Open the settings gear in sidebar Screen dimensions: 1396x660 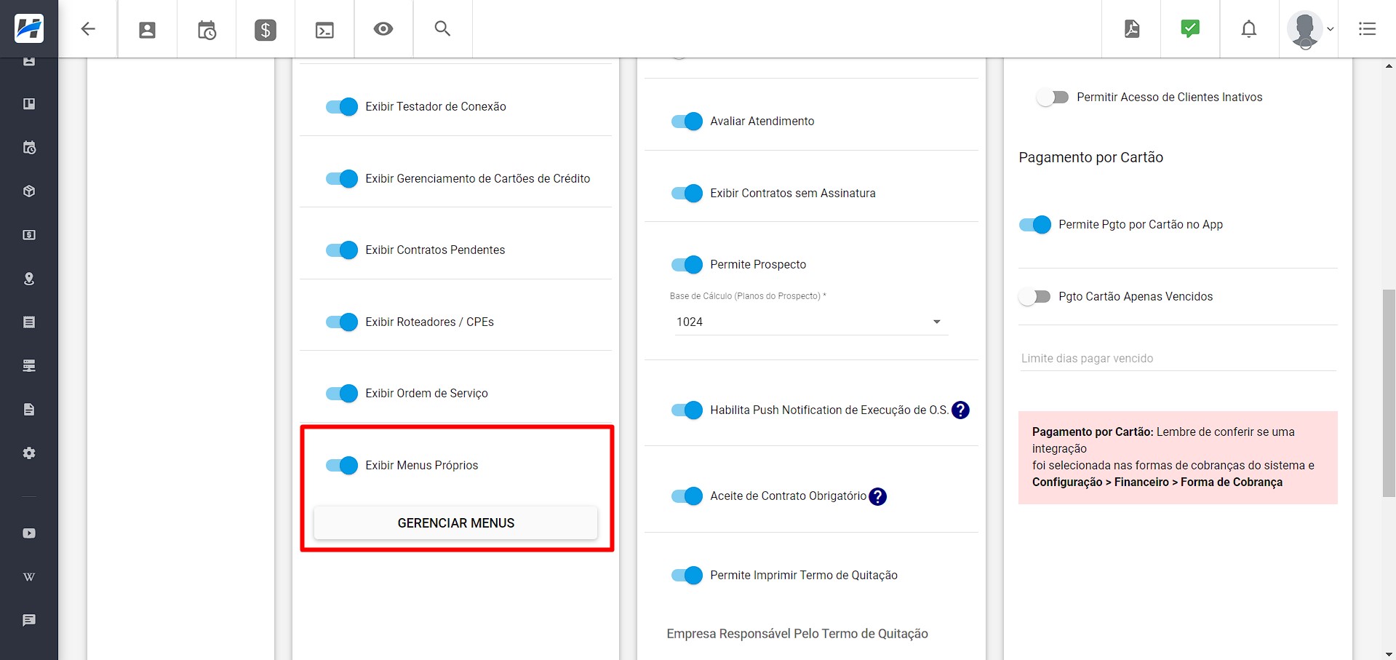point(29,453)
